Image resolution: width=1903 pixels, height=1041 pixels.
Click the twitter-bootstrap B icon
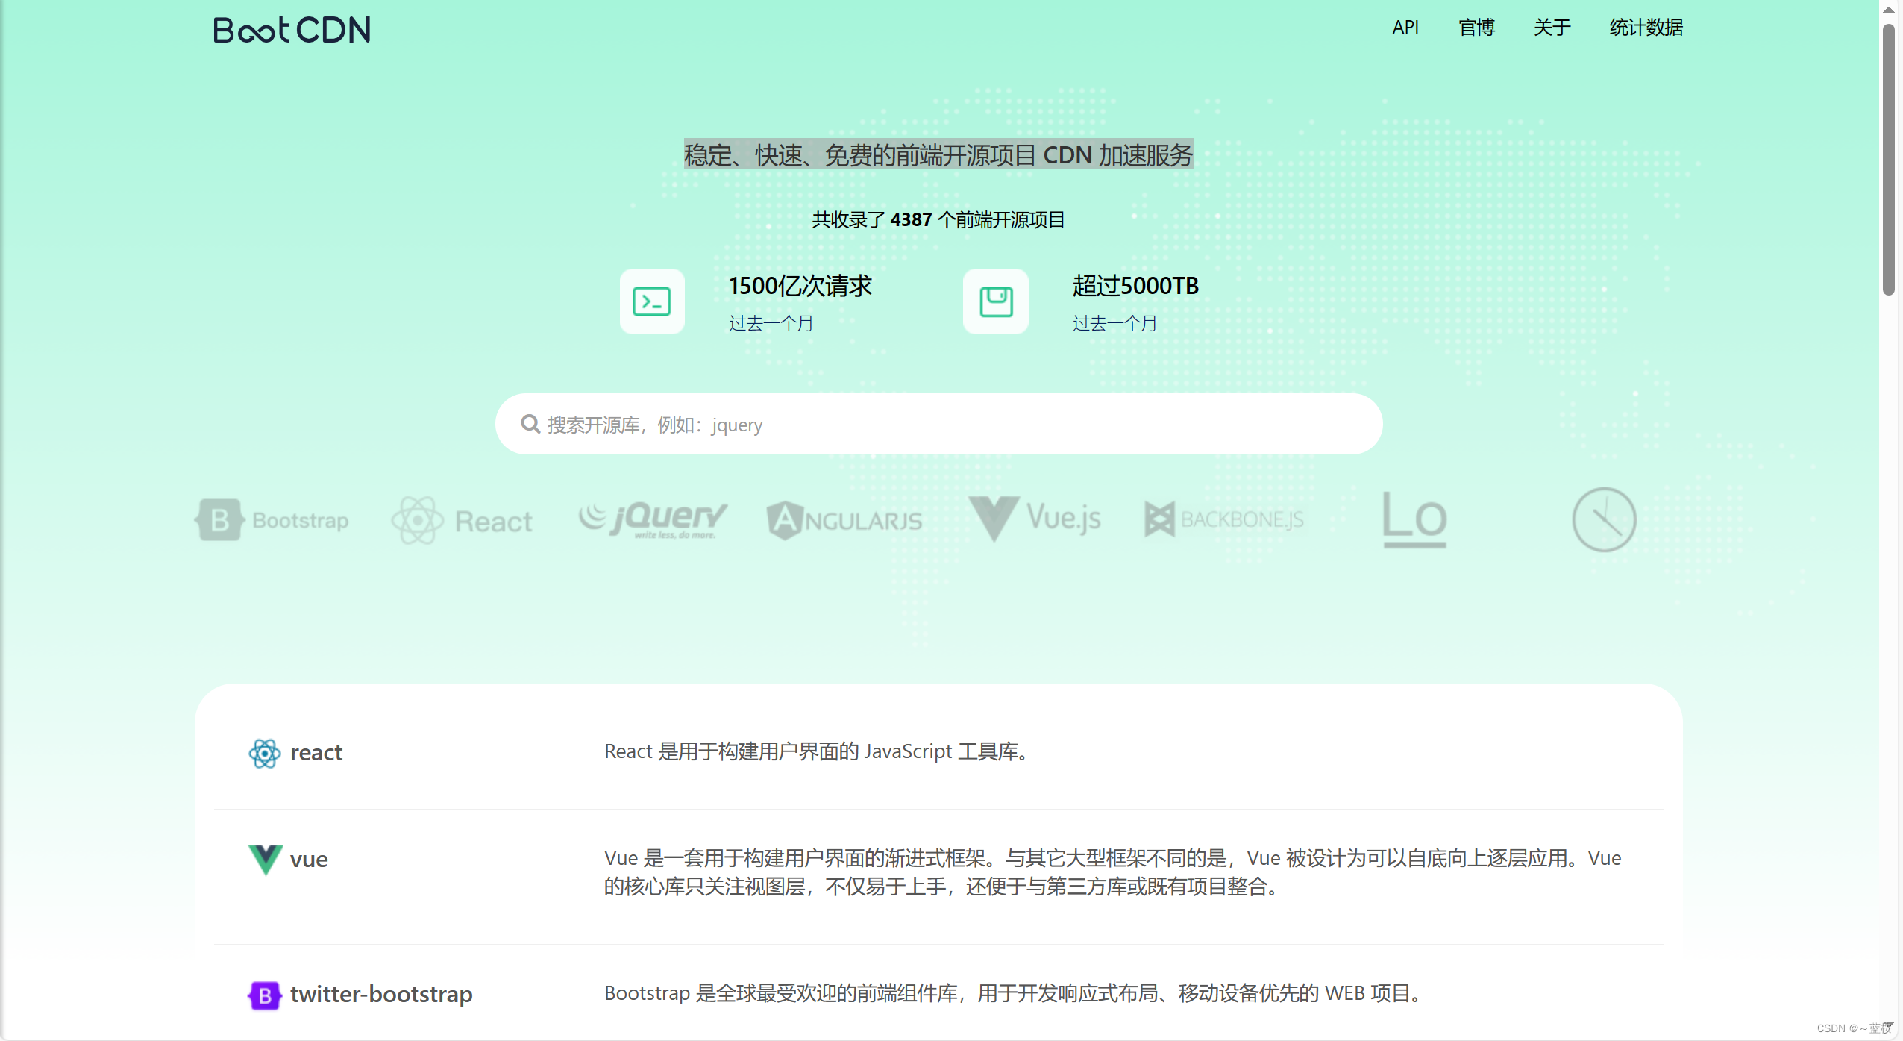pos(264,995)
